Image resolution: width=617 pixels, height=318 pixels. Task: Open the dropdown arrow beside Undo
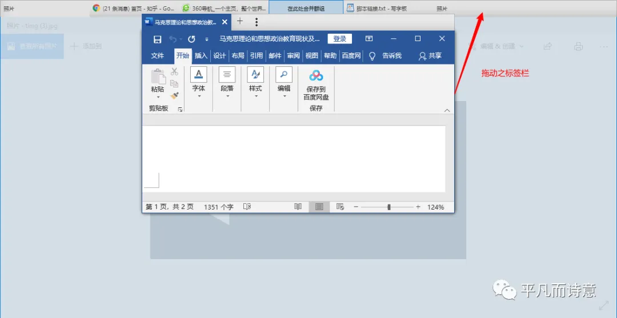pos(181,39)
